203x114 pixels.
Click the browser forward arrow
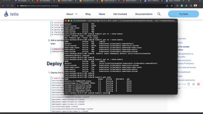point(8,6)
